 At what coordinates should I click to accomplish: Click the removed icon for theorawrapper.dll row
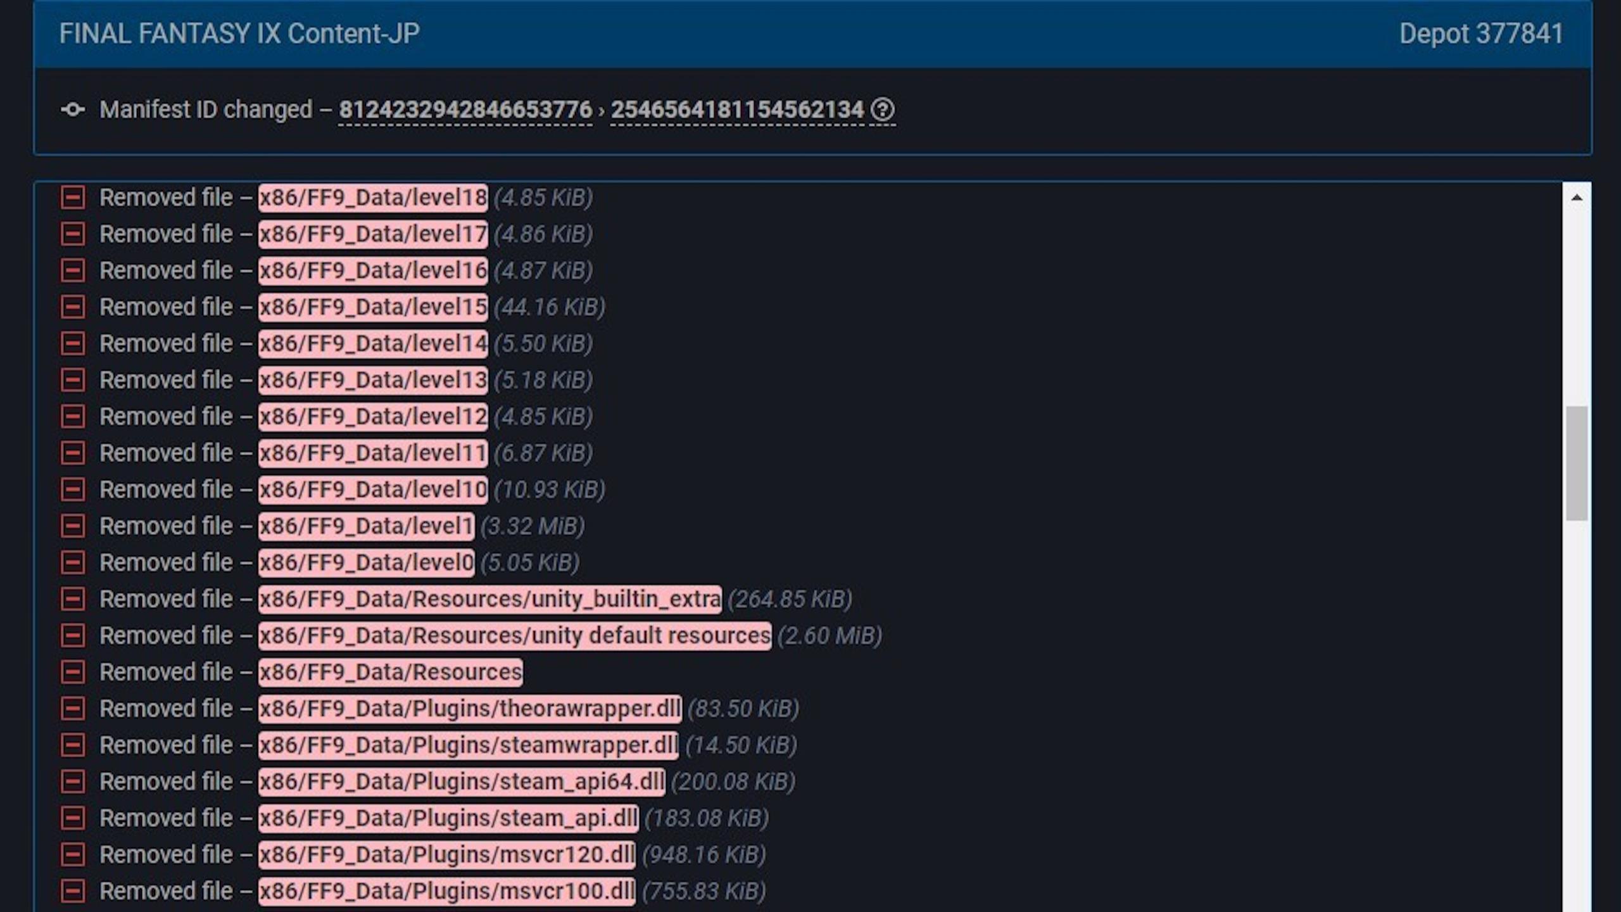[73, 709]
